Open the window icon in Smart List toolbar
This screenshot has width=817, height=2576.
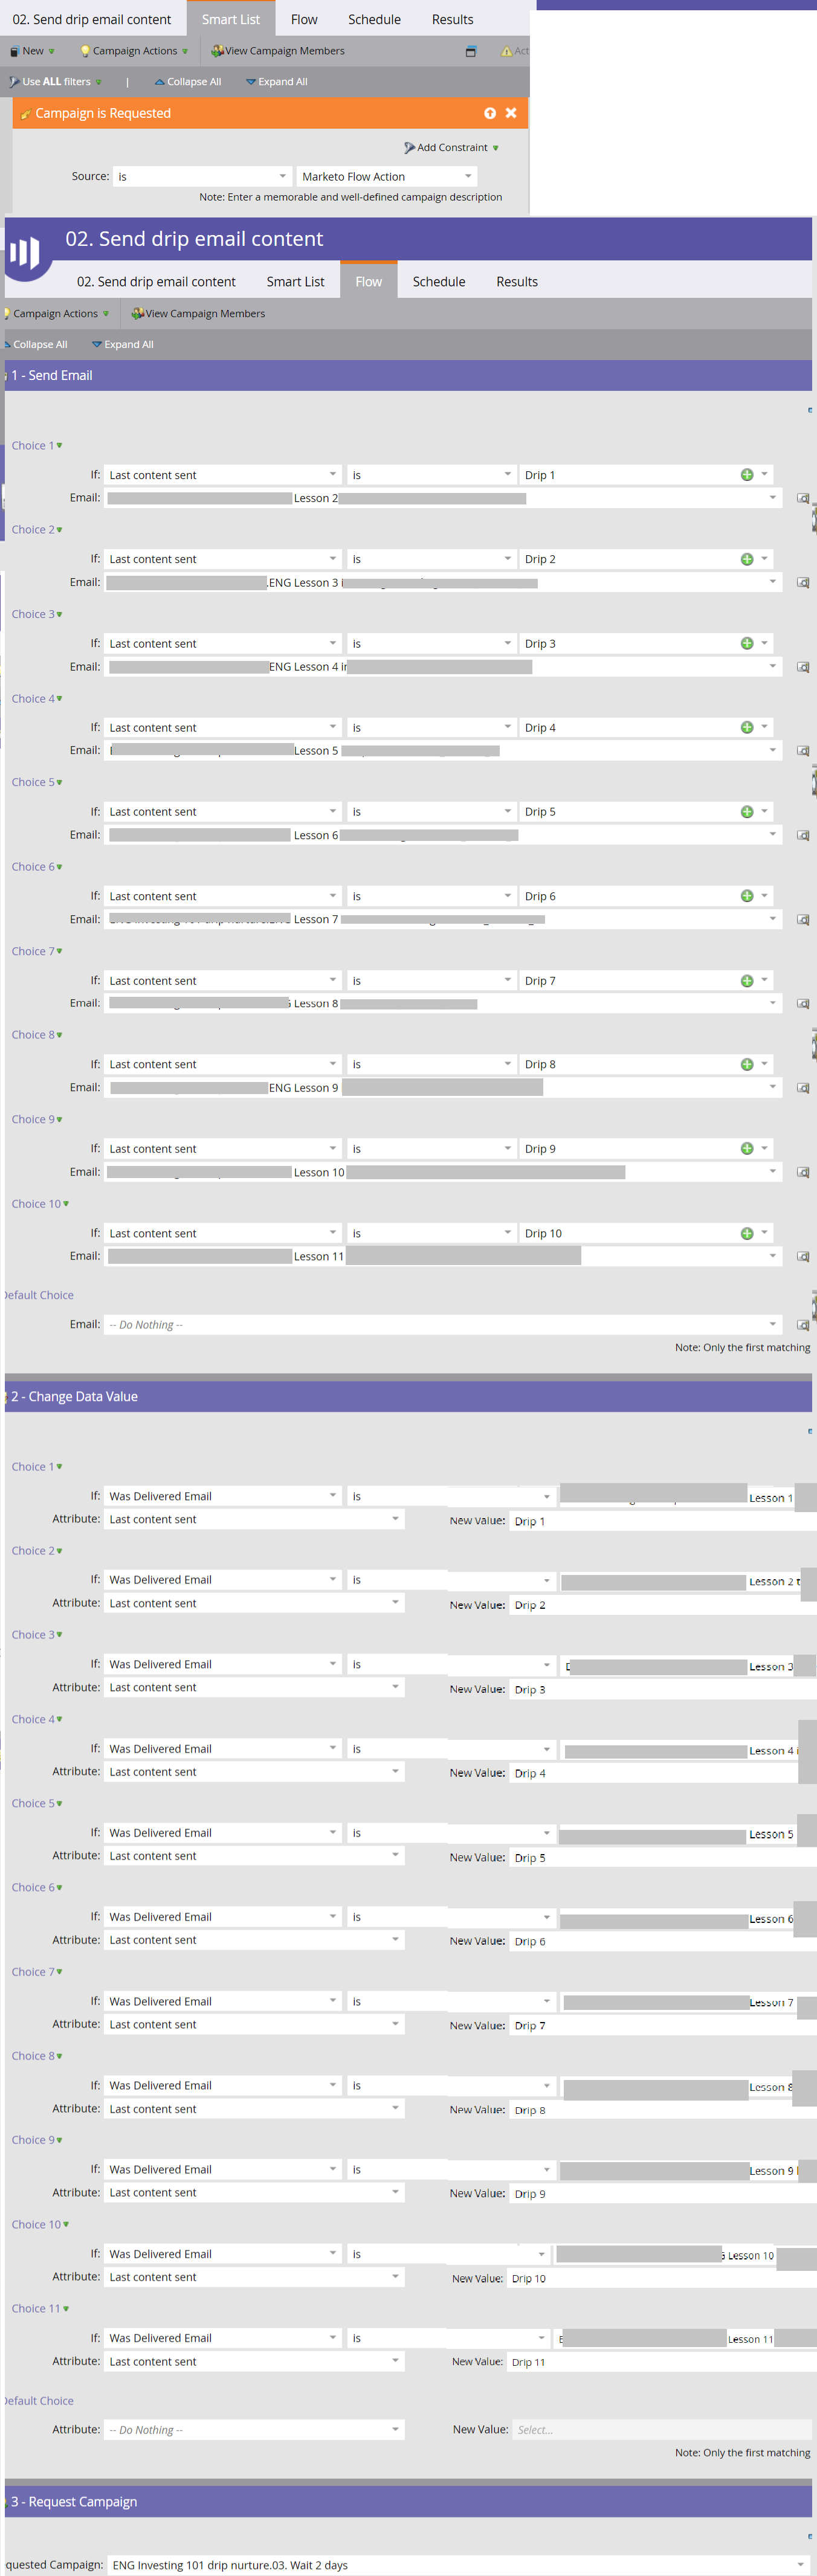(471, 51)
